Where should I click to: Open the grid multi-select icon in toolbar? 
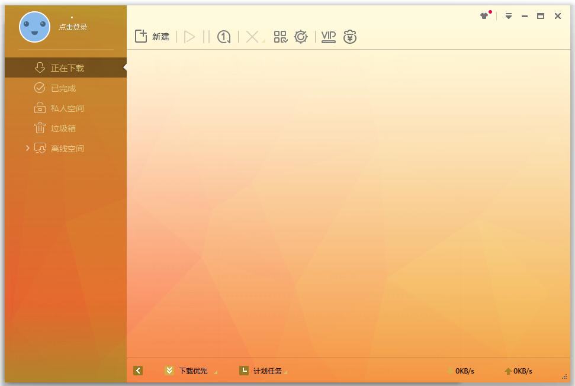click(280, 37)
